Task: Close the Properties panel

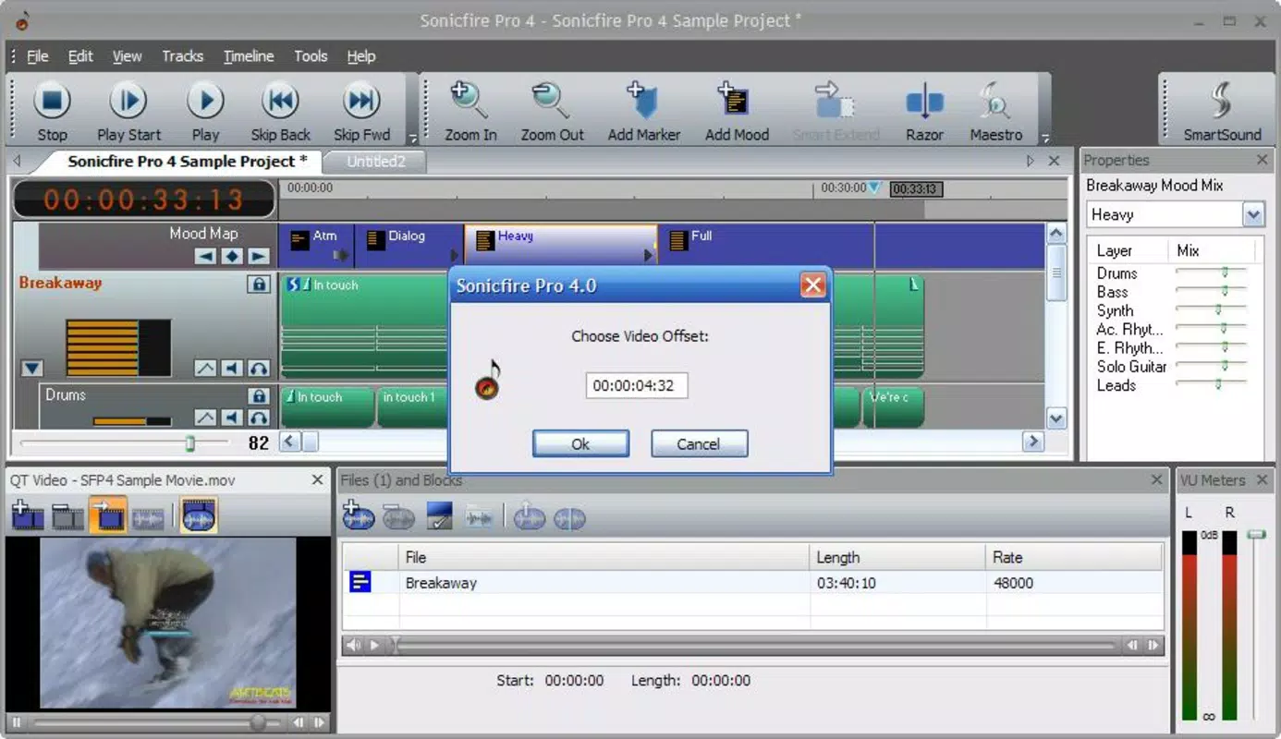Action: 1263,161
